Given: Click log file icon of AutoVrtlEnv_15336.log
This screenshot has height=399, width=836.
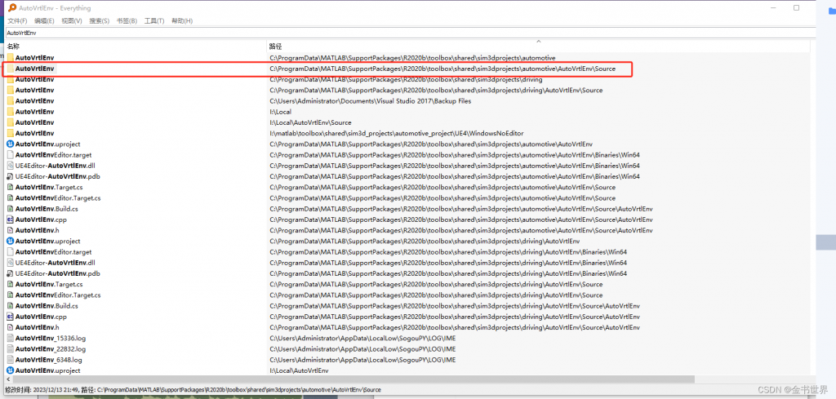Looking at the screenshot, I should 11,339.
